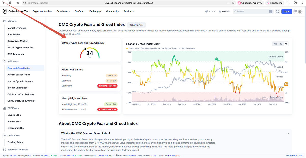The image size is (306, 158).
Task: Open DexScan nav menu
Action: 79,11
